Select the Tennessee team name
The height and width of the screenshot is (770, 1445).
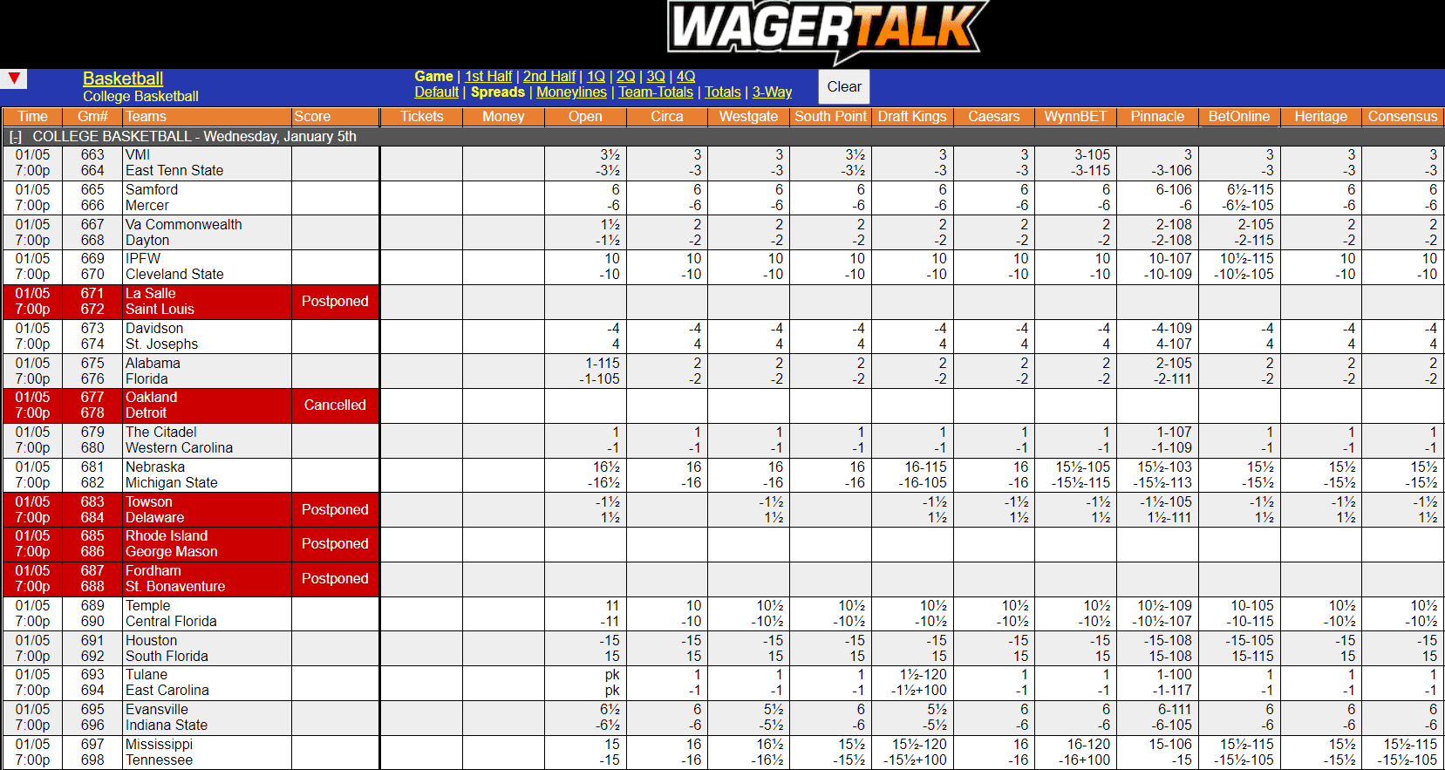(159, 760)
